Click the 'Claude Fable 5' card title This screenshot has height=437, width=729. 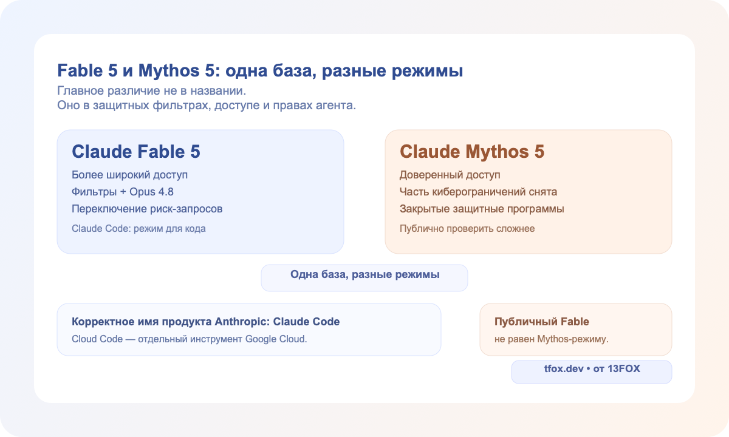coord(136,152)
